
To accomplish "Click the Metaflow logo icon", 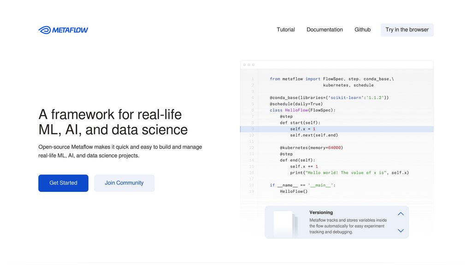I will pos(45,30).
